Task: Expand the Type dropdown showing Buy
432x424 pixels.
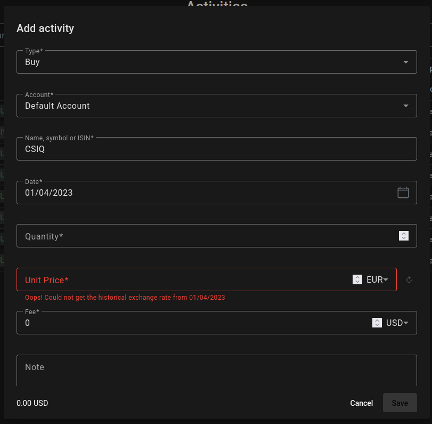Action: pos(404,62)
